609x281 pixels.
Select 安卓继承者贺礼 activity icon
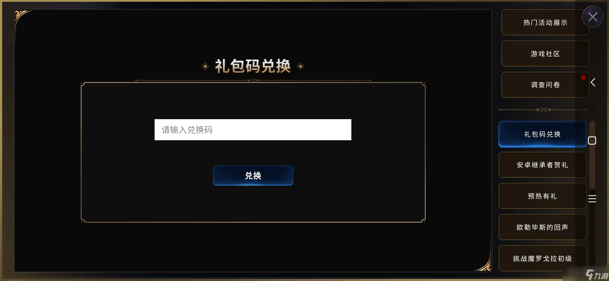tap(542, 164)
